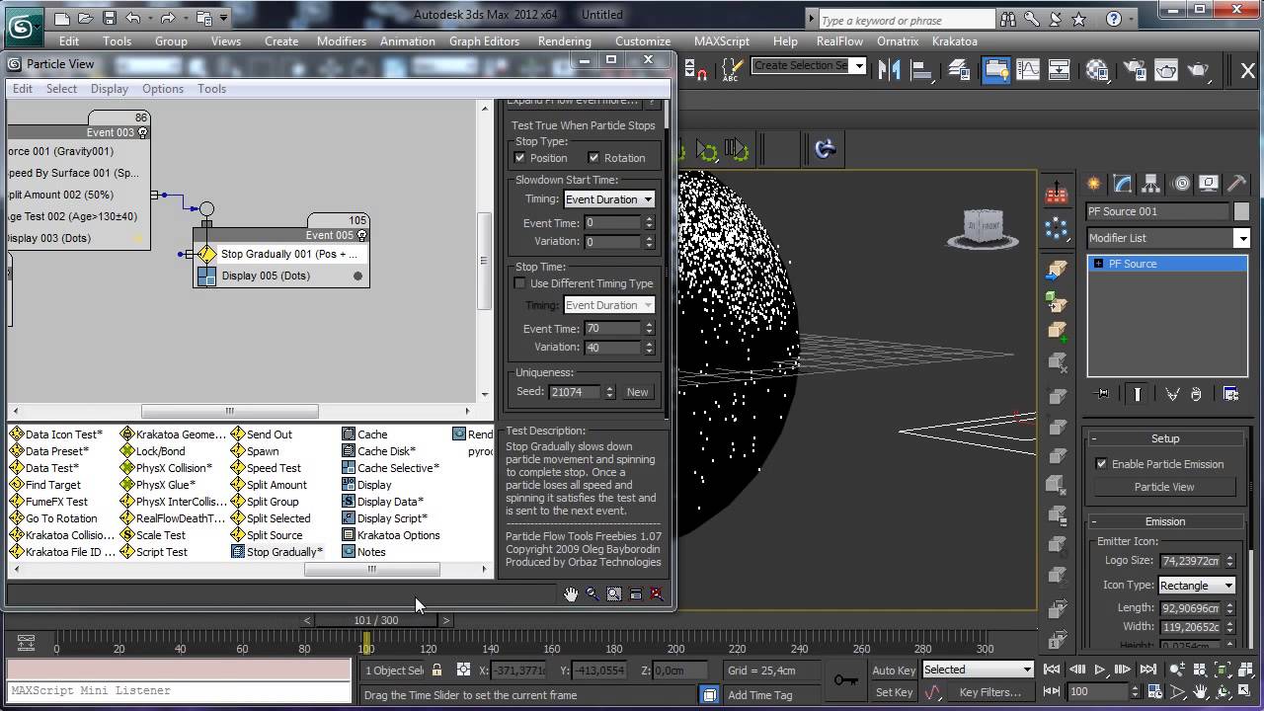This screenshot has height=711, width=1264.
Task: Click the zoom magnifier in Particle View
Action: coord(592,593)
